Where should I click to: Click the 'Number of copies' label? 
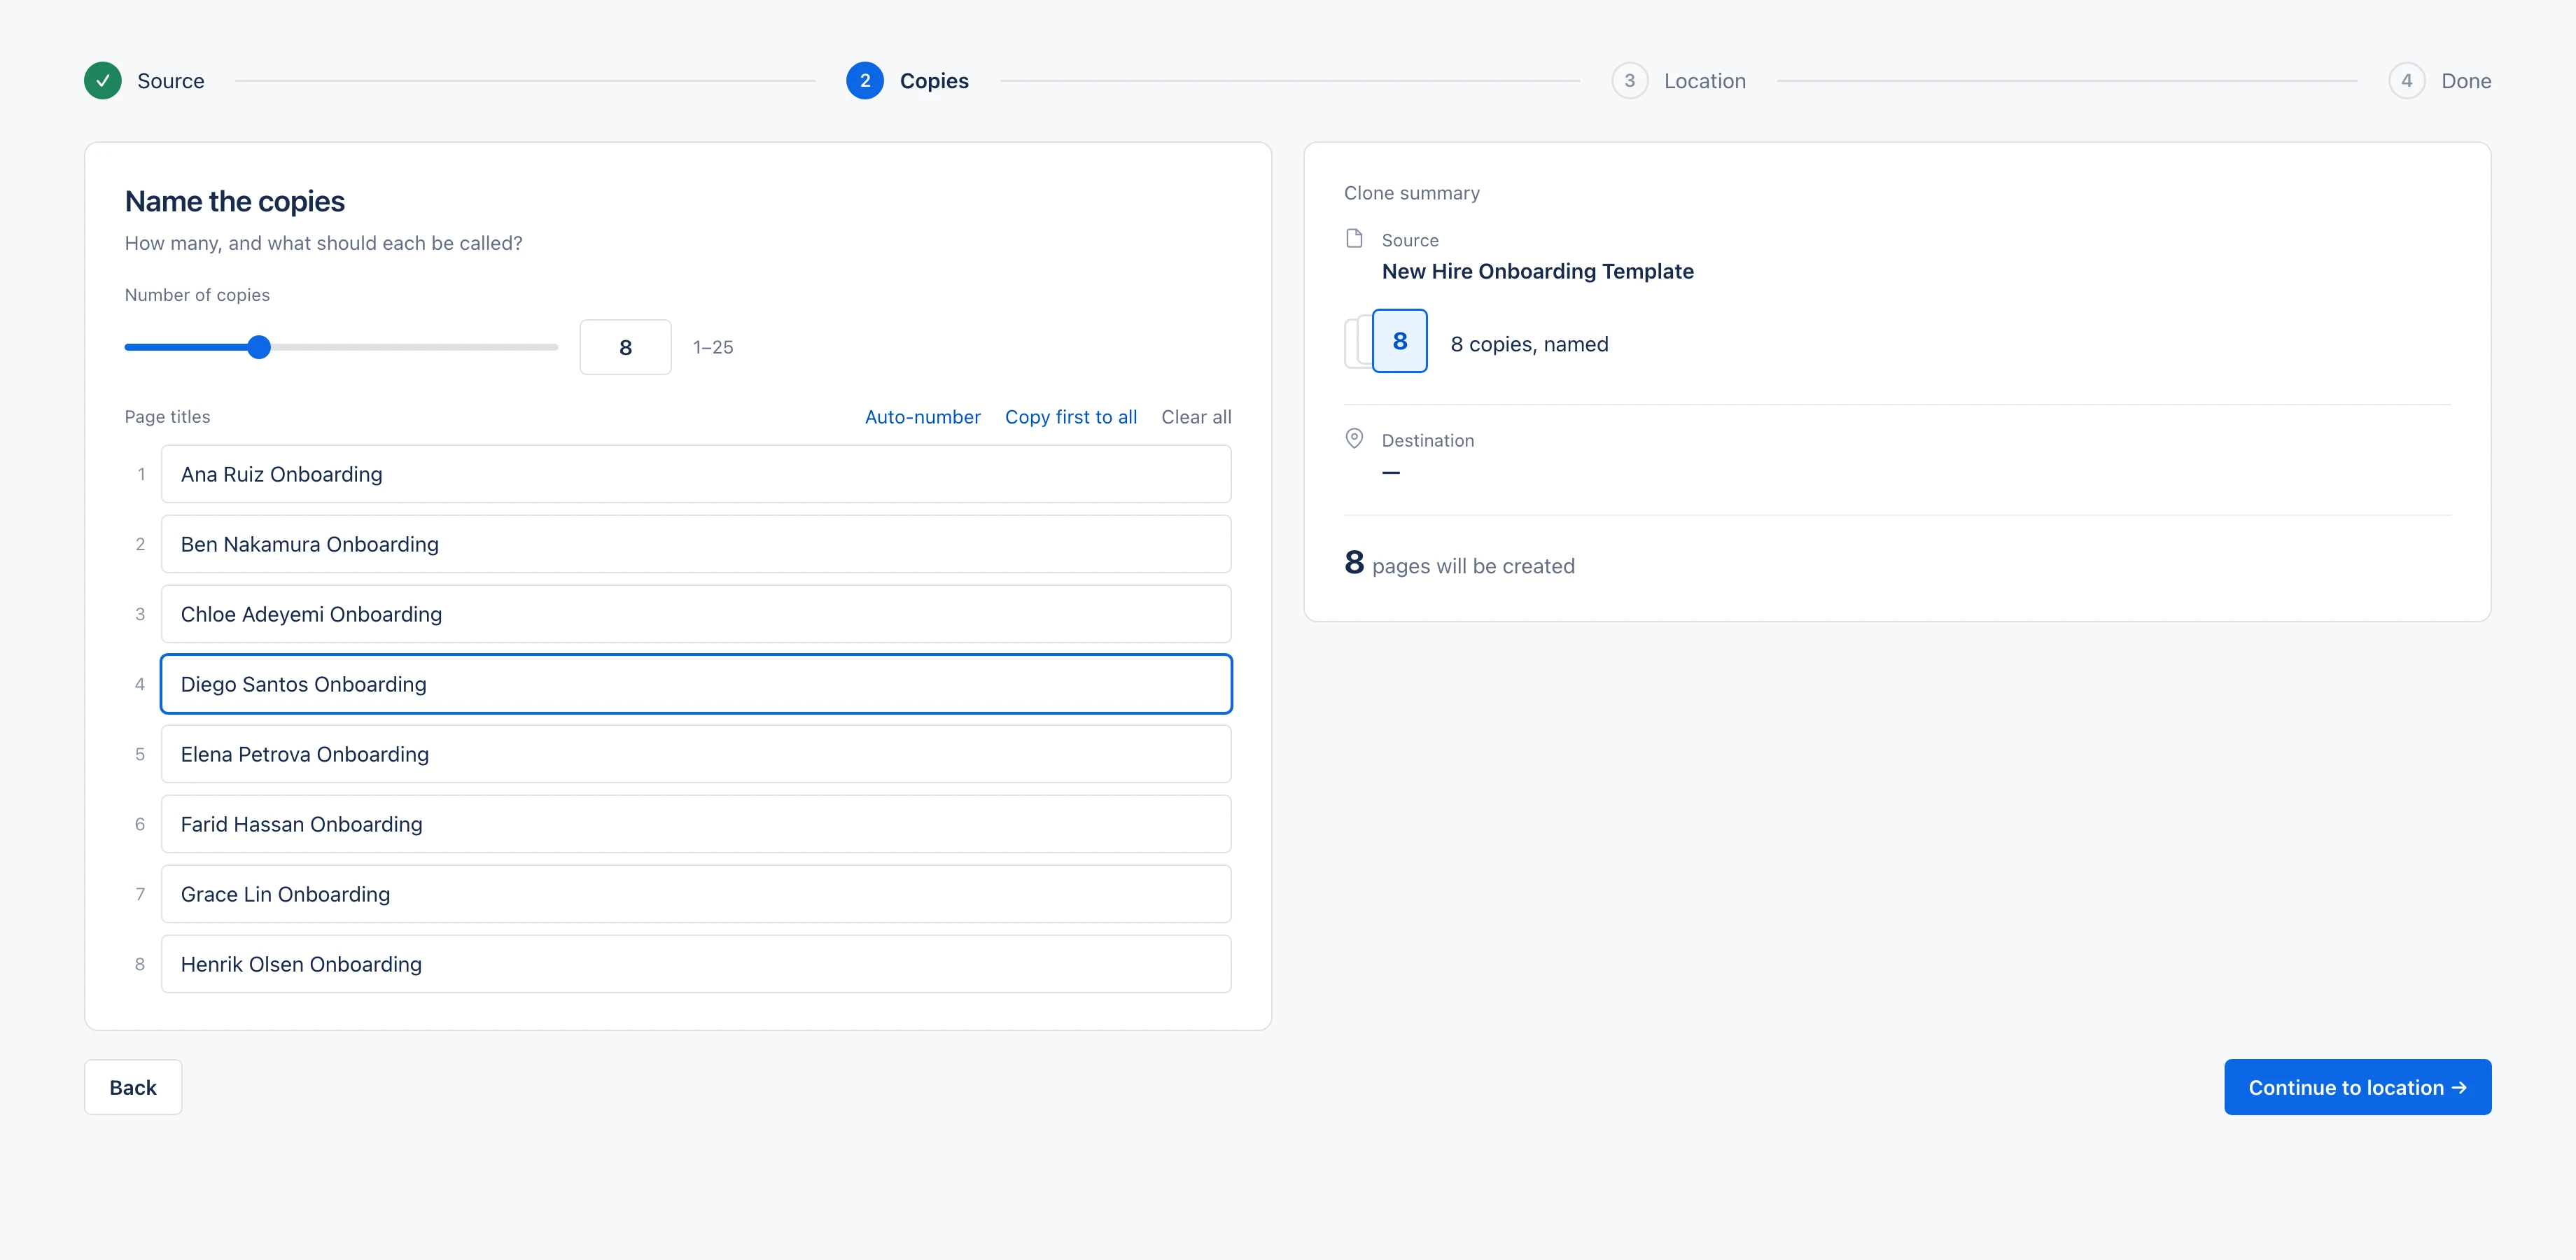coord(197,295)
